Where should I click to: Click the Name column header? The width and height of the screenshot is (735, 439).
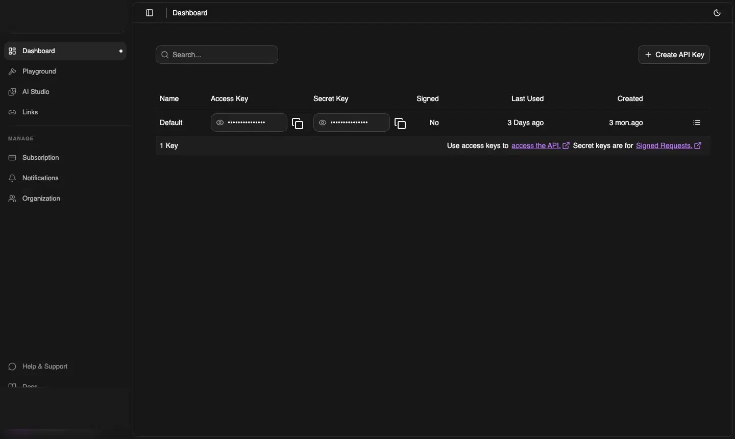[x=169, y=99]
